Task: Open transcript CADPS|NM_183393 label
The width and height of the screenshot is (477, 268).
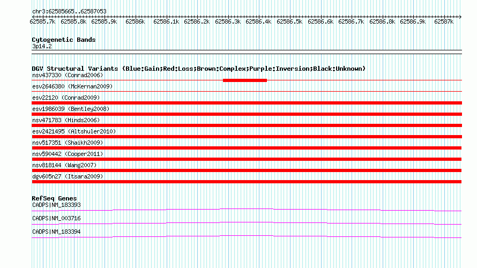Action: point(57,205)
